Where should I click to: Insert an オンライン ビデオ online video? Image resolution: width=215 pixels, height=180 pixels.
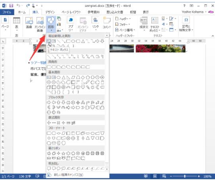tap(83, 25)
